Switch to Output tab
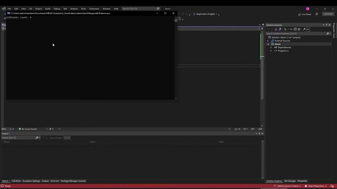The height and width of the screenshot is (189, 337). 45,181
